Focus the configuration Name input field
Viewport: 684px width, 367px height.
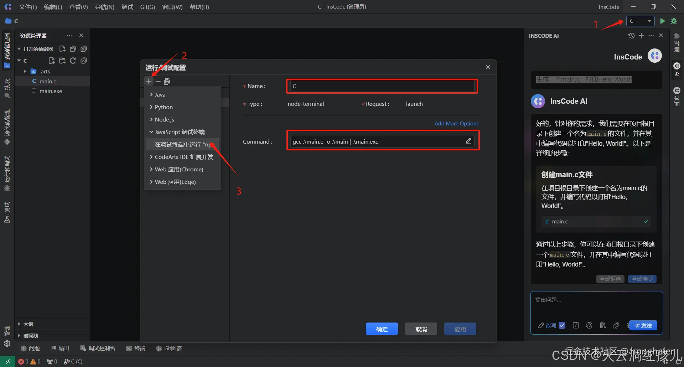pos(382,86)
